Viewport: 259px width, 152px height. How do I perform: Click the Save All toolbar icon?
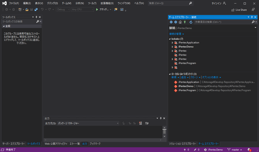36,10
